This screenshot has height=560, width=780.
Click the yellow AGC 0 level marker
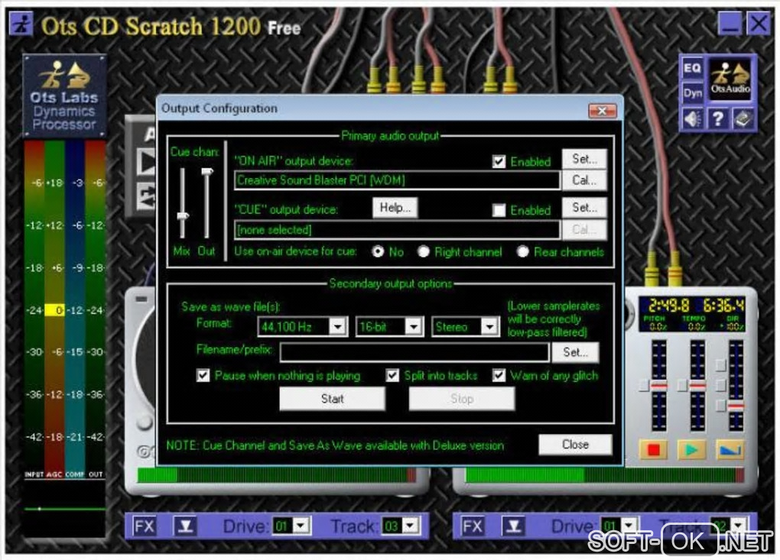[x=55, y=310]
